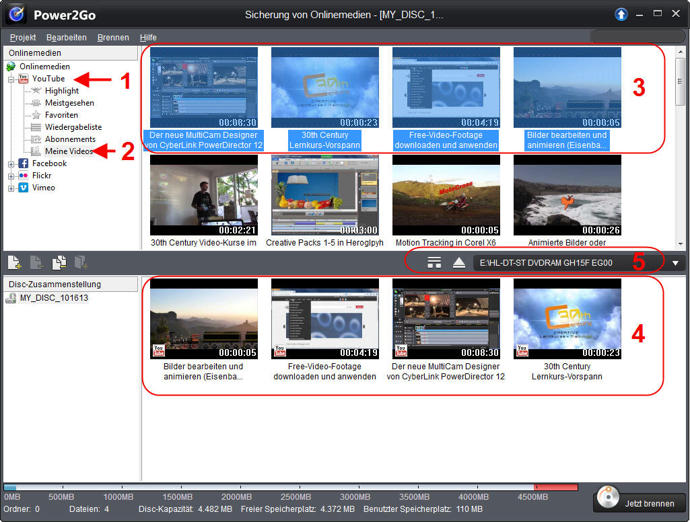Select Creative Packs 1-5 thumbnail
The width and height of the screenshot is (690, 522).
click(x=324, y=195)
